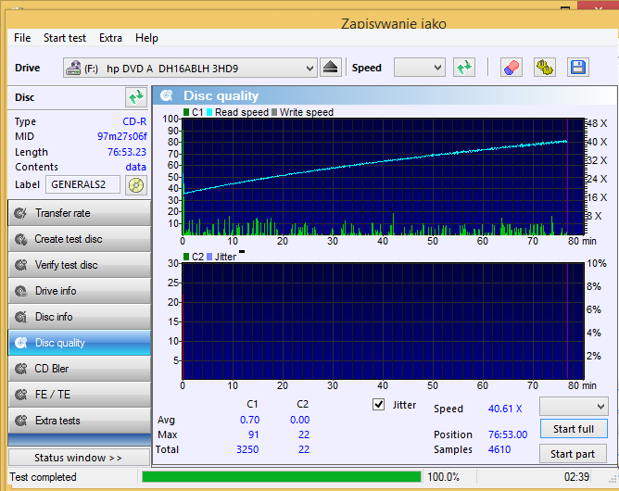Click the blue floppy save icon
The image size is (619, 491).
point(578,68)
